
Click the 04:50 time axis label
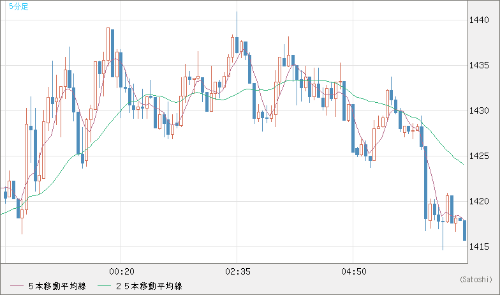coord(353,272)
